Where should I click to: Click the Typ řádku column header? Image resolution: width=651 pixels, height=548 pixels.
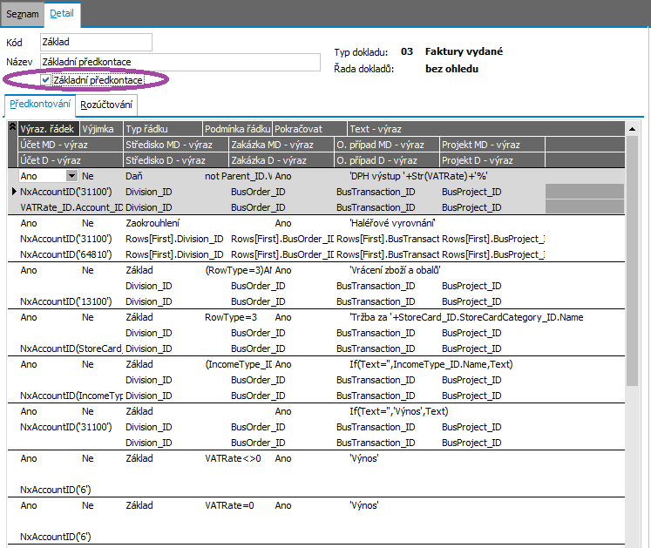[162, 129]
